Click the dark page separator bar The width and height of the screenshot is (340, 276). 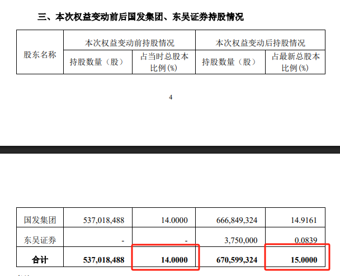(170, 150)
